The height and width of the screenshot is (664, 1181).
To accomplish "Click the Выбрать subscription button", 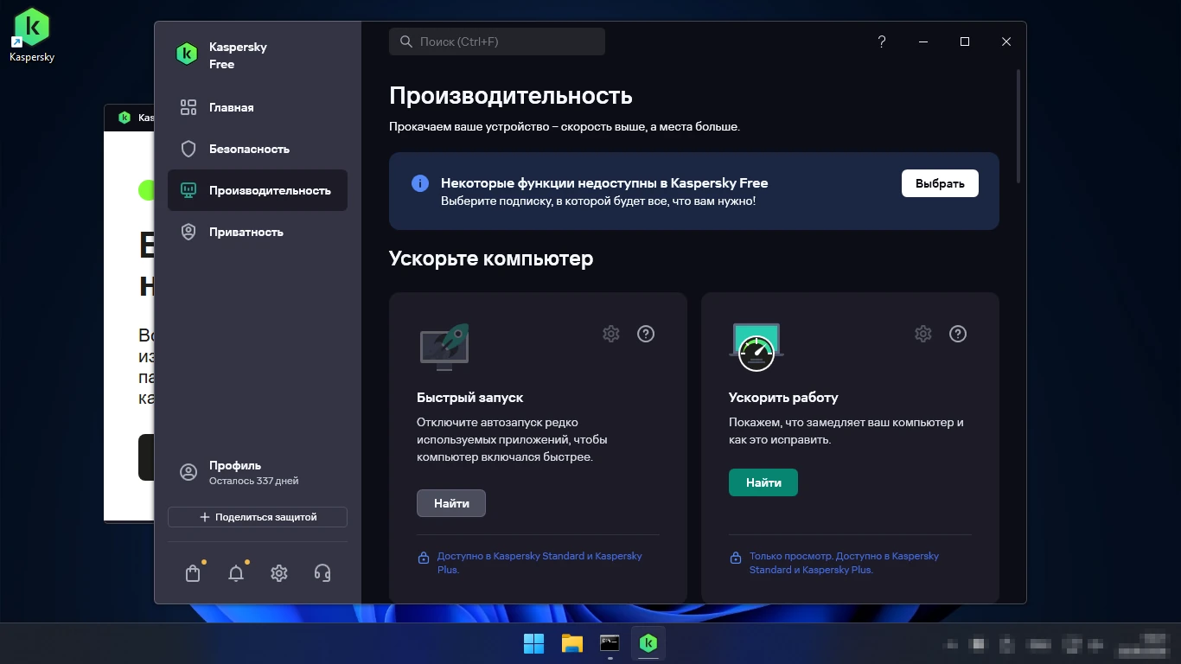I will (x=940, y=183).
